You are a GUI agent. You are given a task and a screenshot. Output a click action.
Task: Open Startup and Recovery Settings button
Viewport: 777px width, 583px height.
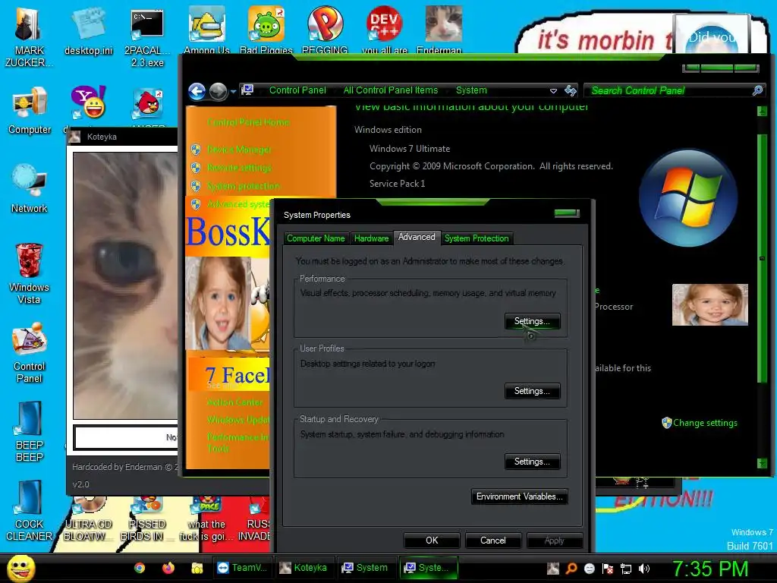coord(532,462)
